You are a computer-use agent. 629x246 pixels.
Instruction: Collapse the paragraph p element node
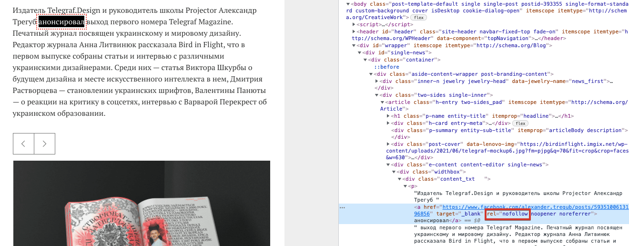405,186
